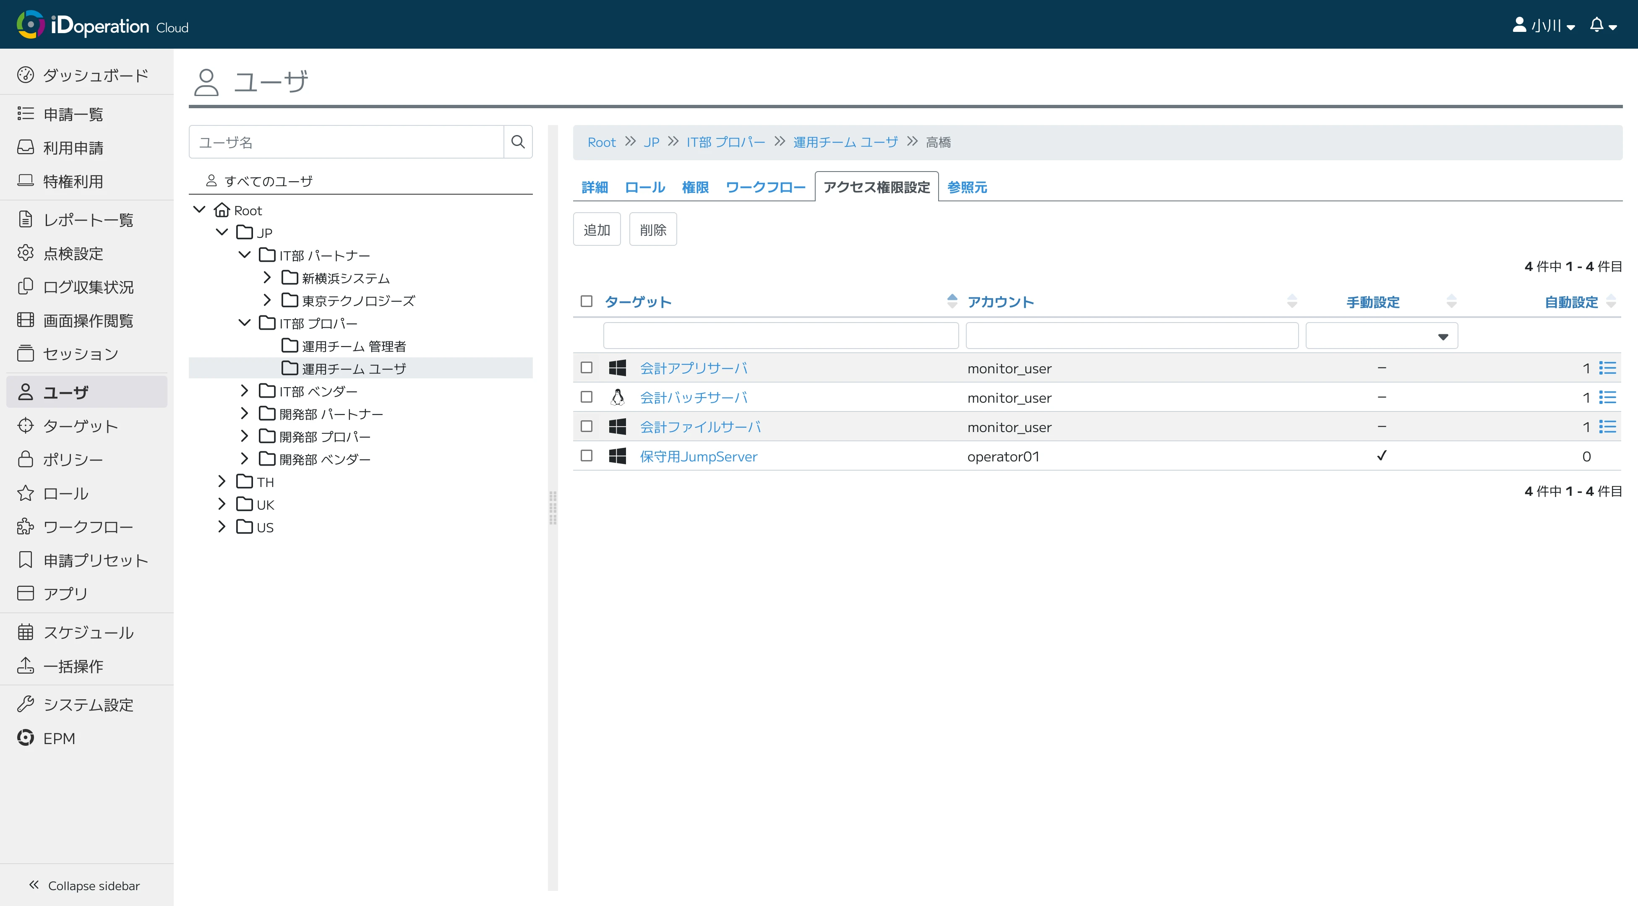
Task: Open ダッシュボード from the sidebar
Action: 95,75
